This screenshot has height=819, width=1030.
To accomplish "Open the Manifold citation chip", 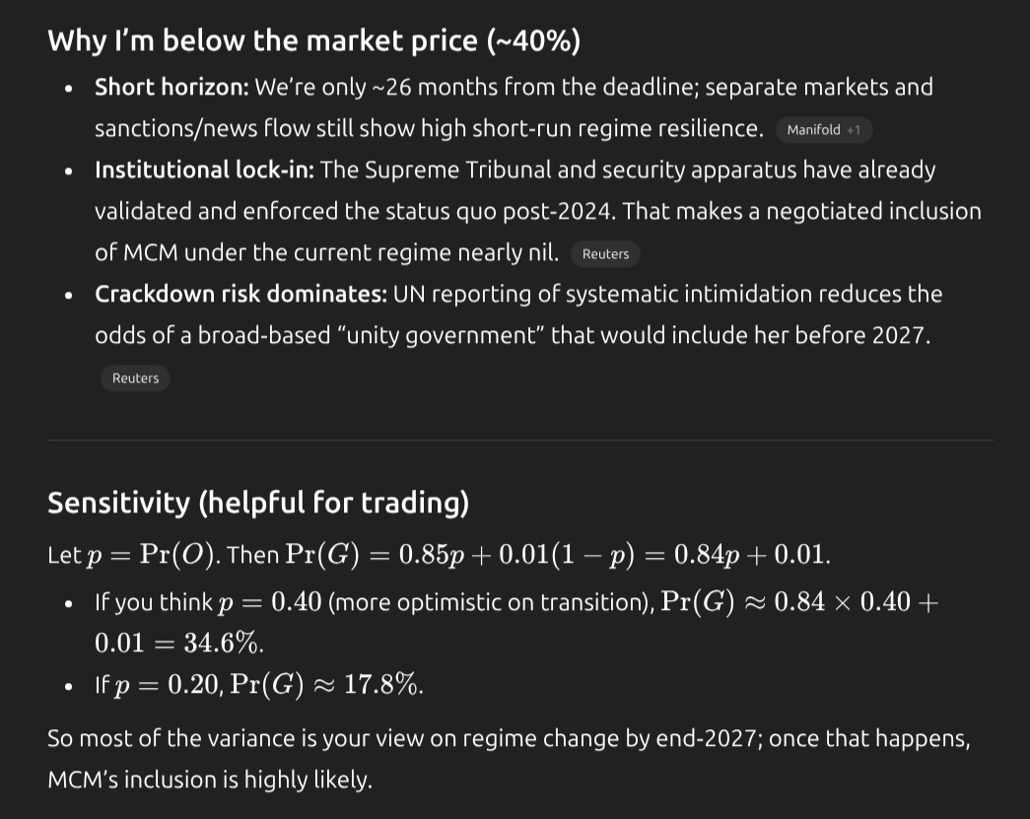I will coord(813,130).
